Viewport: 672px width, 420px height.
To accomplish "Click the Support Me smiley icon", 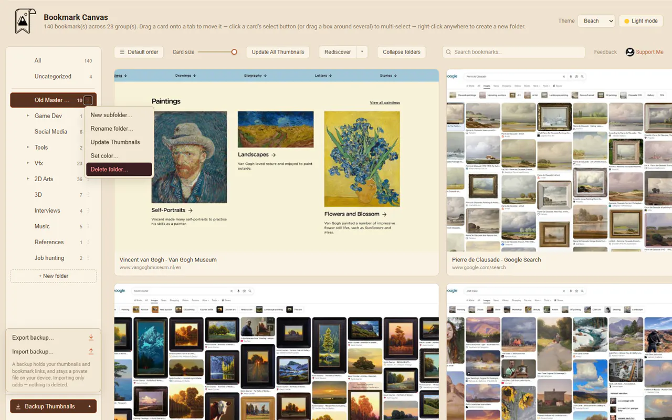I will pyautogui.click(x=630, y=52).
